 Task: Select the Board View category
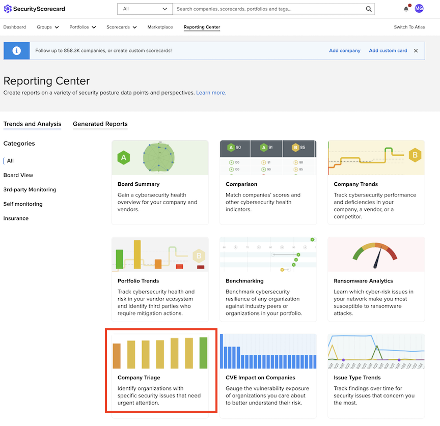point(18,175)
